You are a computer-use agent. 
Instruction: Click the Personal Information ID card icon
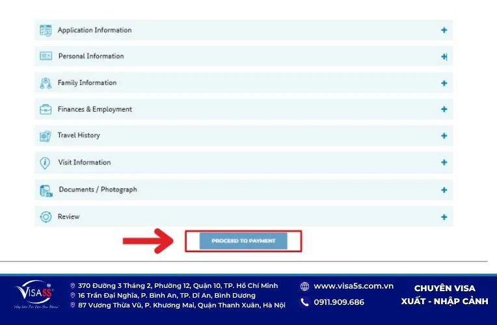coord(46,56)
